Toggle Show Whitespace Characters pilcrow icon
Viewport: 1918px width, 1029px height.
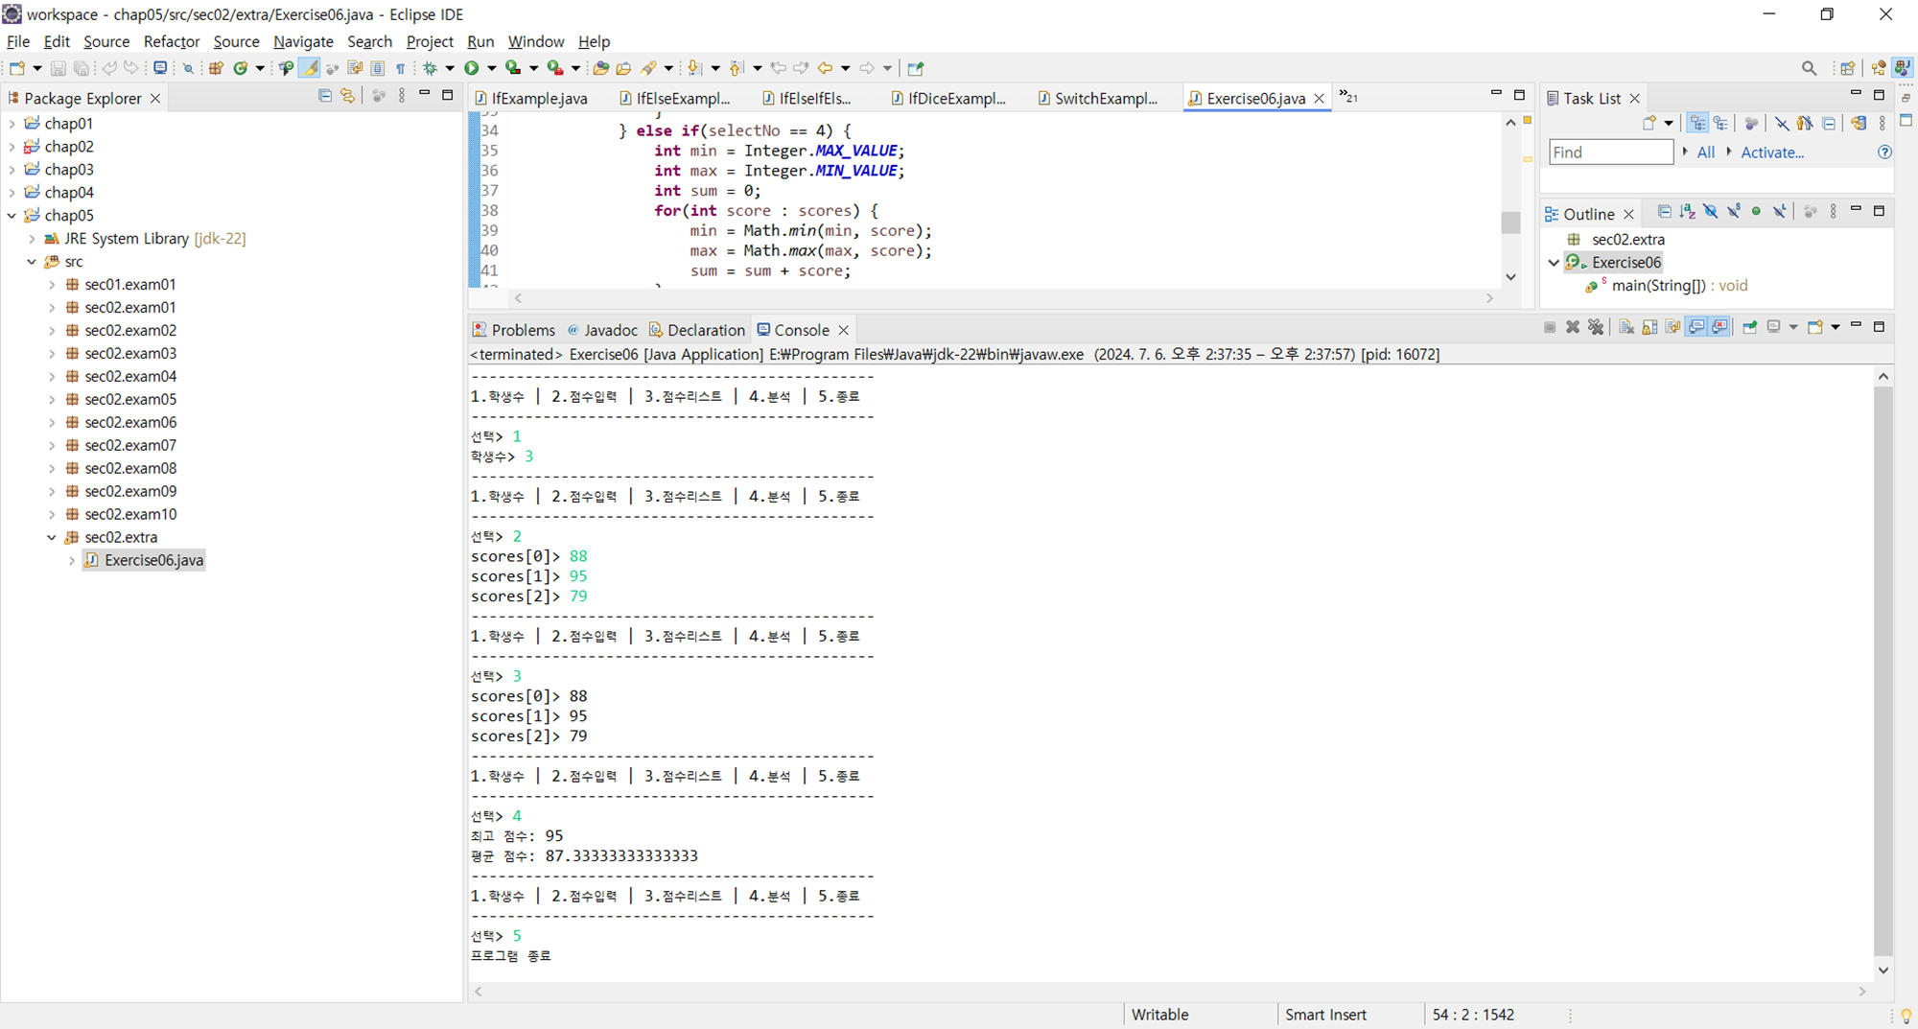pyautogui.click(x=401, y=68)
